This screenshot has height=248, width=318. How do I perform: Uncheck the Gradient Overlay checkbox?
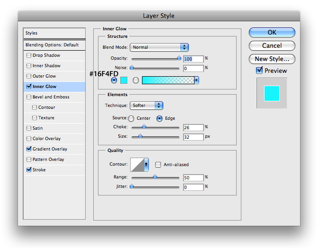tap(29, 149)
